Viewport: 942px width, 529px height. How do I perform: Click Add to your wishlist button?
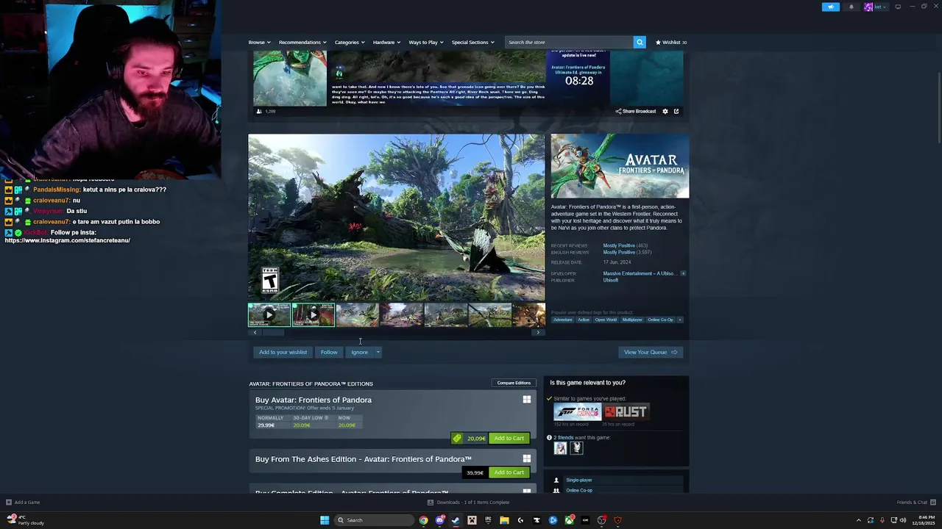(x=283, y=352)
